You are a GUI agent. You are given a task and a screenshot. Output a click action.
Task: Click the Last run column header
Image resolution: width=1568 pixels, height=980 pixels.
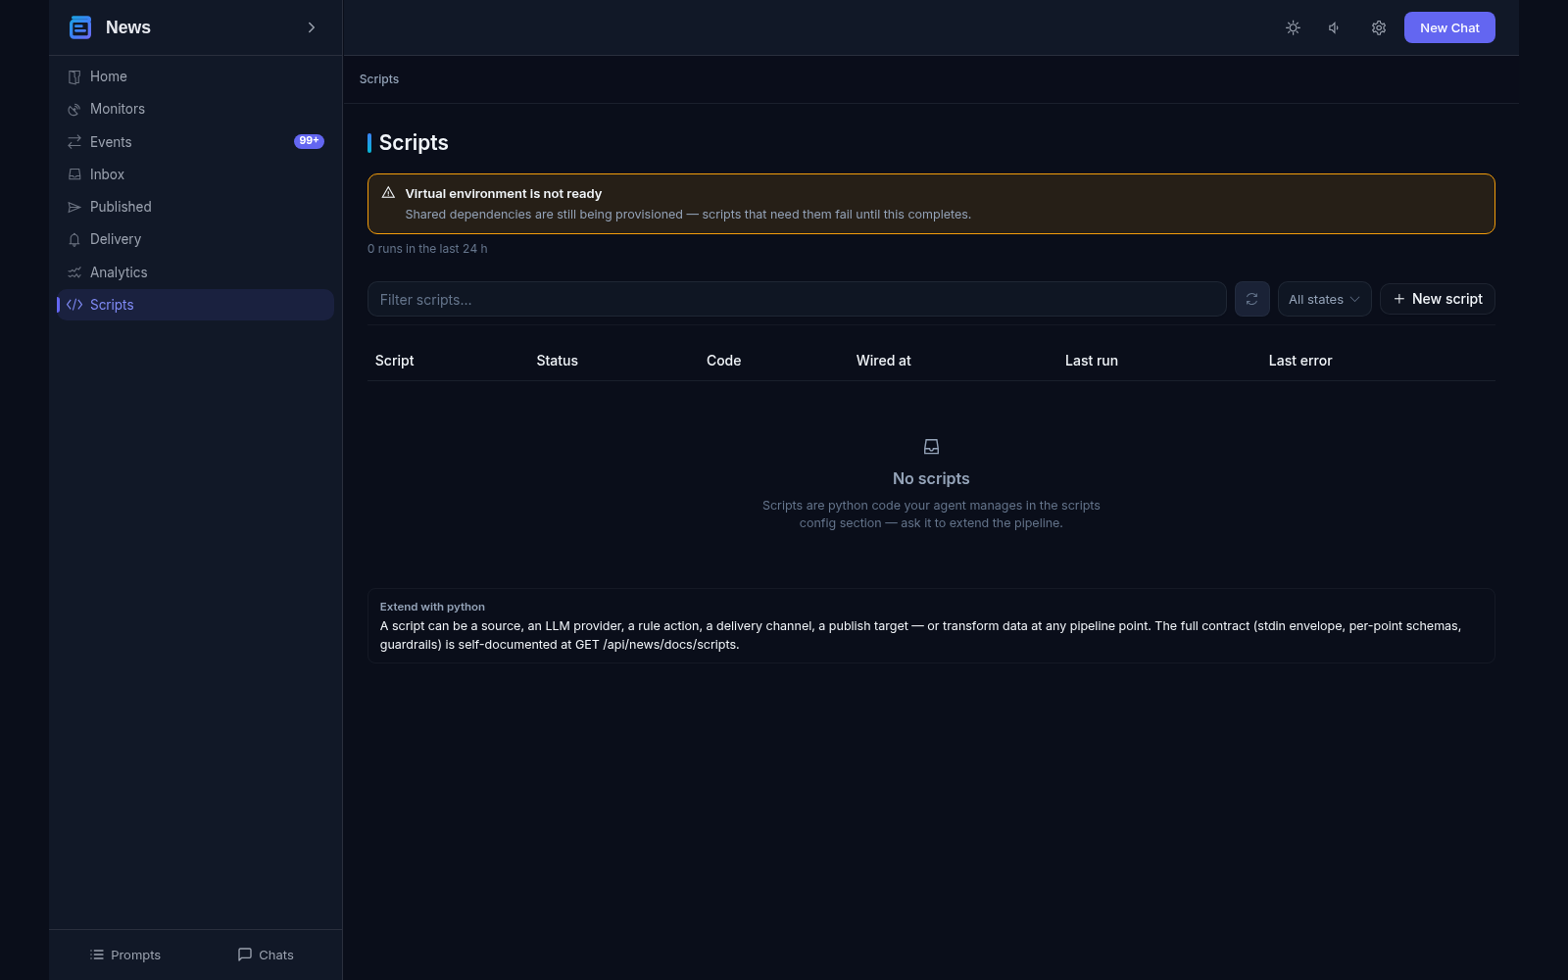click(1091, 361)
